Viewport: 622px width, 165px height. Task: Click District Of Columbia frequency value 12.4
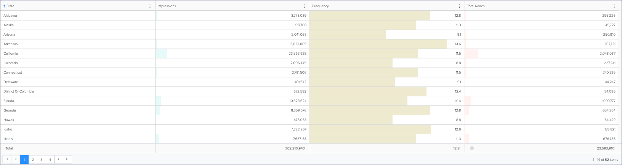click(x=458, y=91)
